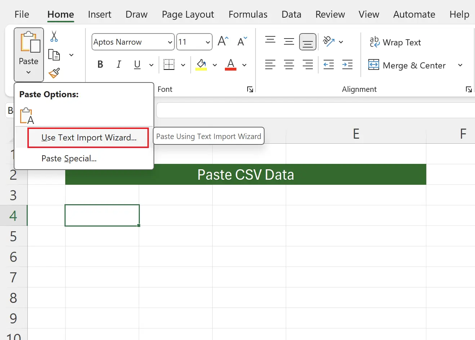This screenshot has width=475, height=340.
Task: Select the cell under Paste CSV Data header
Action: pos(102,215)
